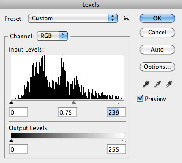The height and width of the screenshot is (163, 182).
Task: Select the gray point eyedropper
Action: click(157, 84)
